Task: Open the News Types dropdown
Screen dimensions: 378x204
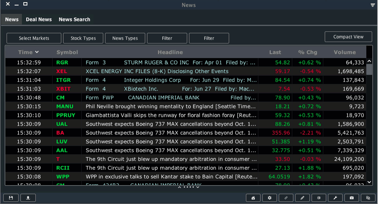Action: (125, 38)
